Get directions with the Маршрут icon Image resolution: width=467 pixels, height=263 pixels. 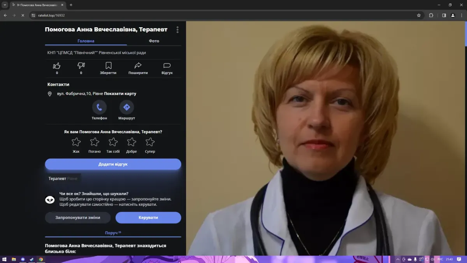(126, 107)
